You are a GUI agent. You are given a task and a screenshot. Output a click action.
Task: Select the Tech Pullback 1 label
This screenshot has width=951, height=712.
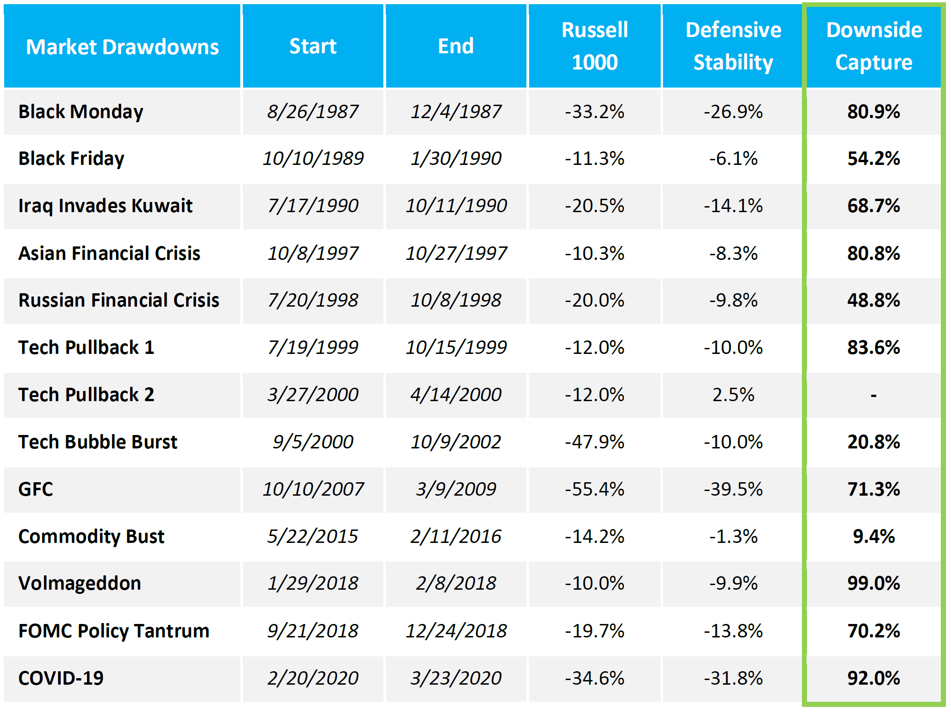[86, 347]
